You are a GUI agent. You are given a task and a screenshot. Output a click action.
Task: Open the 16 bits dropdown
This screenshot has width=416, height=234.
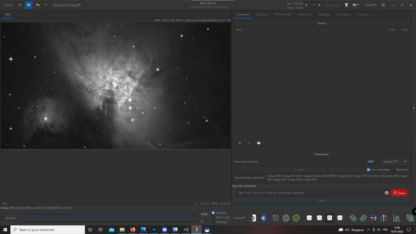point(370,5)
